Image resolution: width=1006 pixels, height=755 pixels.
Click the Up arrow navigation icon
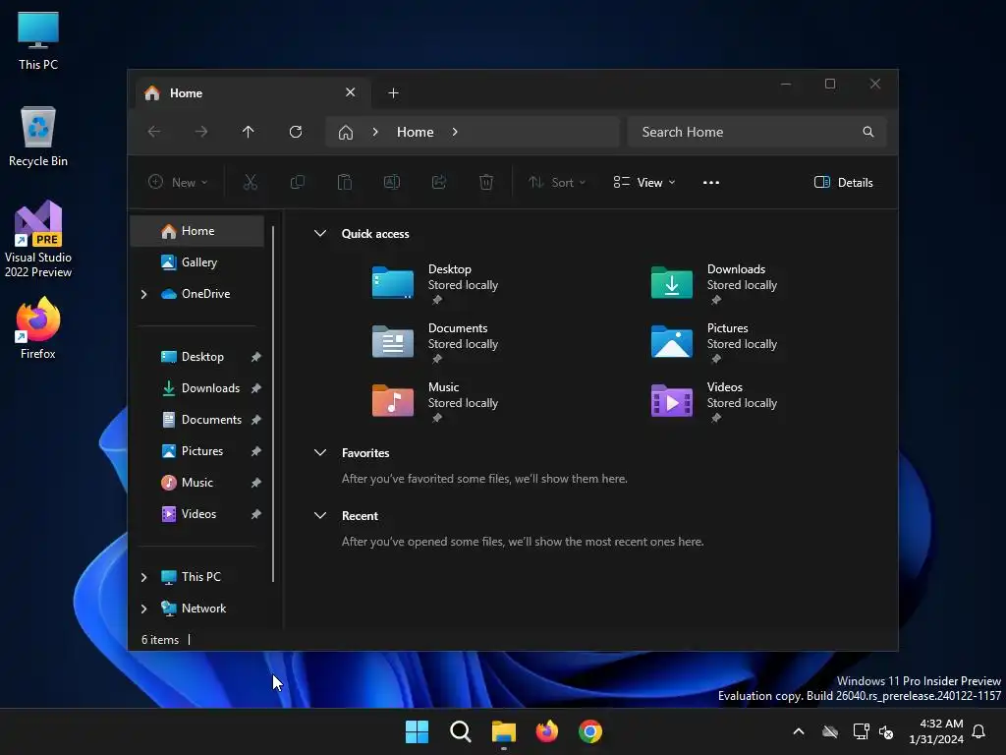point(249,132)
